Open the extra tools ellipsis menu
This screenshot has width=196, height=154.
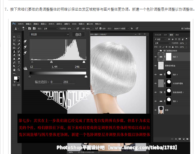tap(14, 74)
